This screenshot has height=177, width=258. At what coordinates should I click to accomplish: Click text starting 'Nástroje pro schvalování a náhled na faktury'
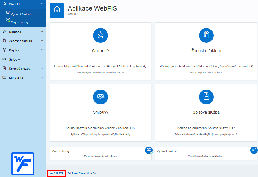(x=206, y=67)
